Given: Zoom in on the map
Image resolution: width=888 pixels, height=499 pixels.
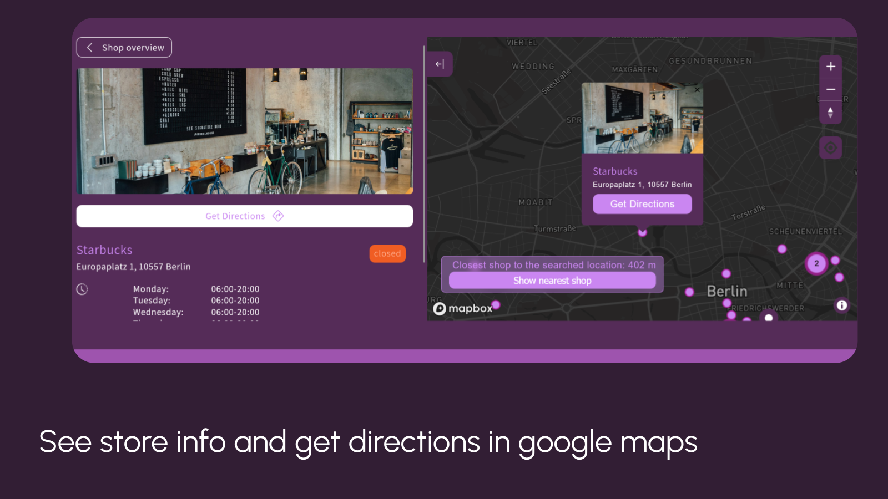Looking at the screenshot, I should point(830,67).
